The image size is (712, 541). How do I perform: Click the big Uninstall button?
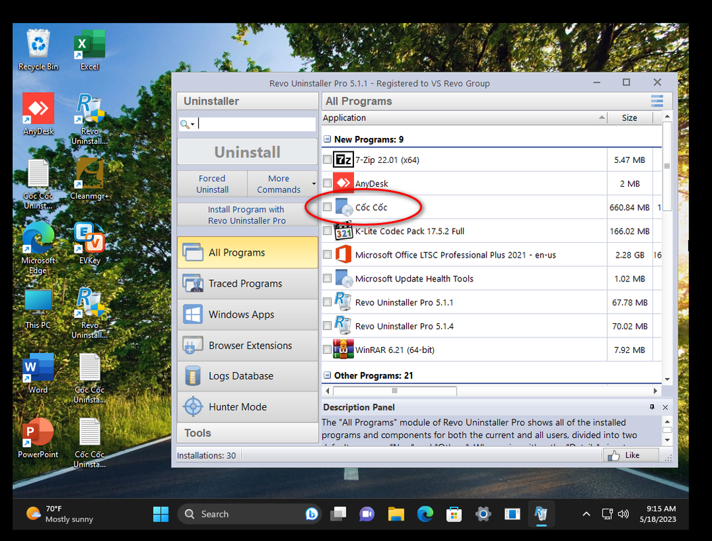click(x=248, y=151)
